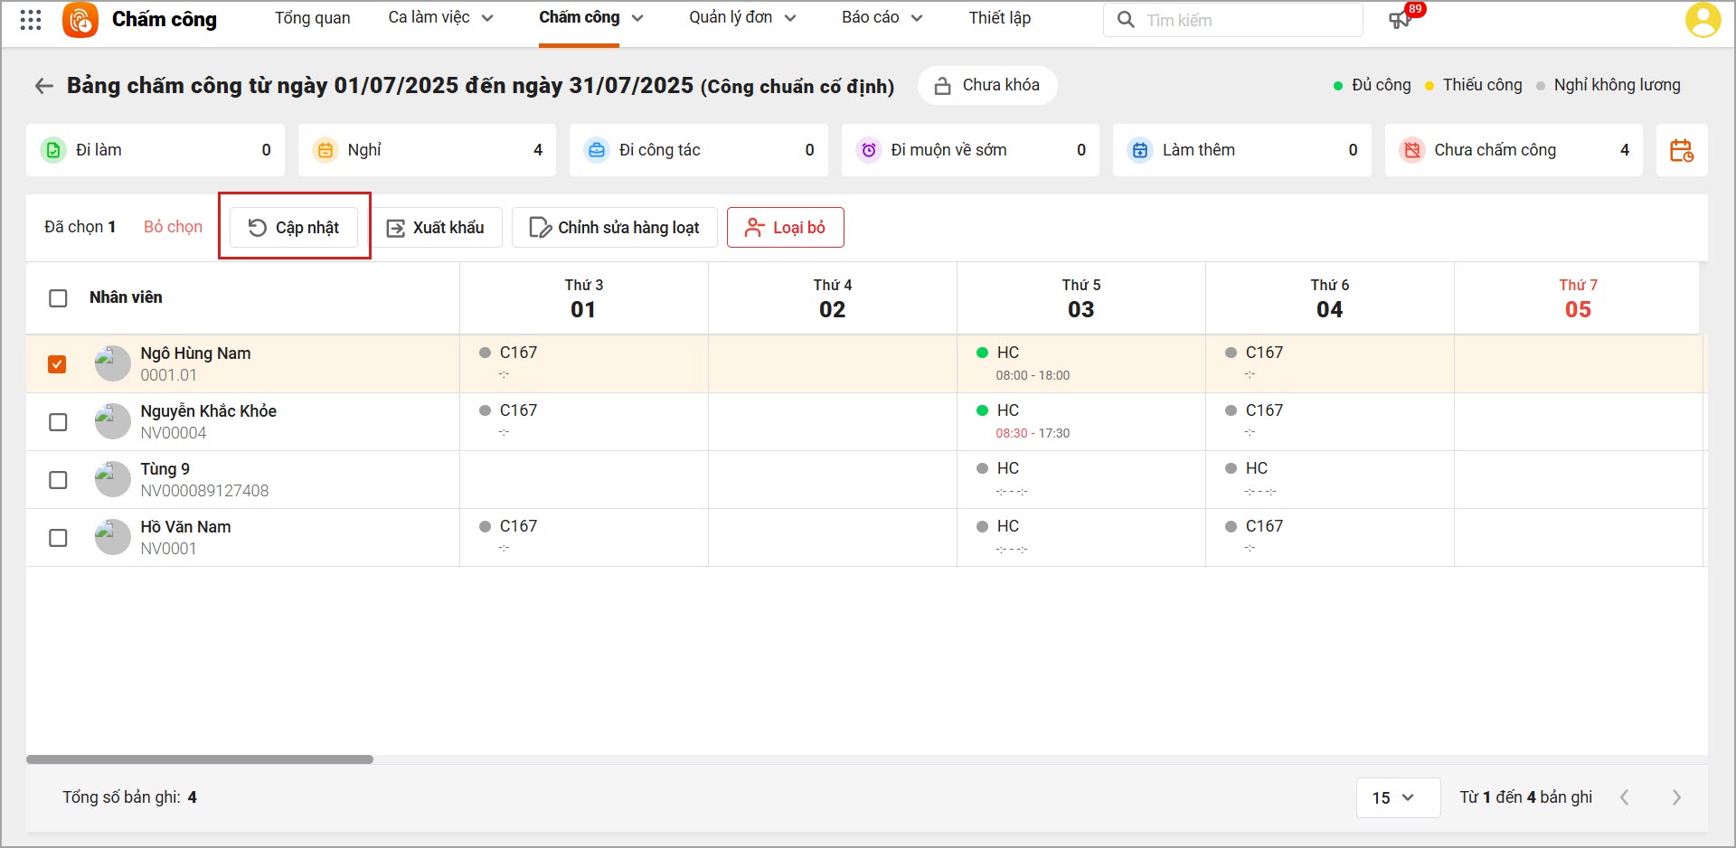Click the horizontal scrollbar under the table

click(x=200, y=759)
